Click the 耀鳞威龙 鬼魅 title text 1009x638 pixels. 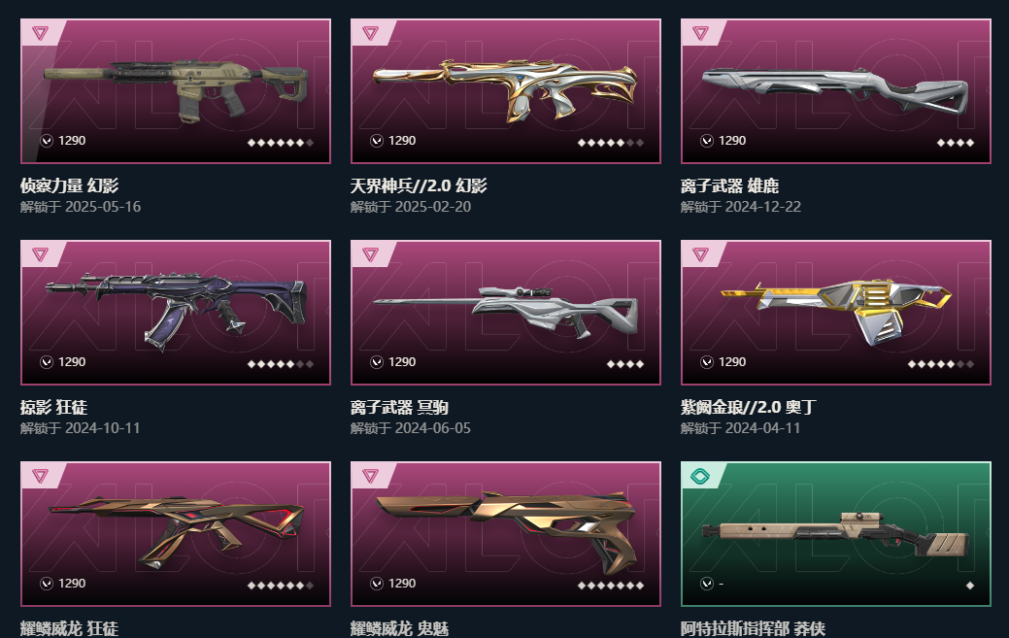coord(399,628)
